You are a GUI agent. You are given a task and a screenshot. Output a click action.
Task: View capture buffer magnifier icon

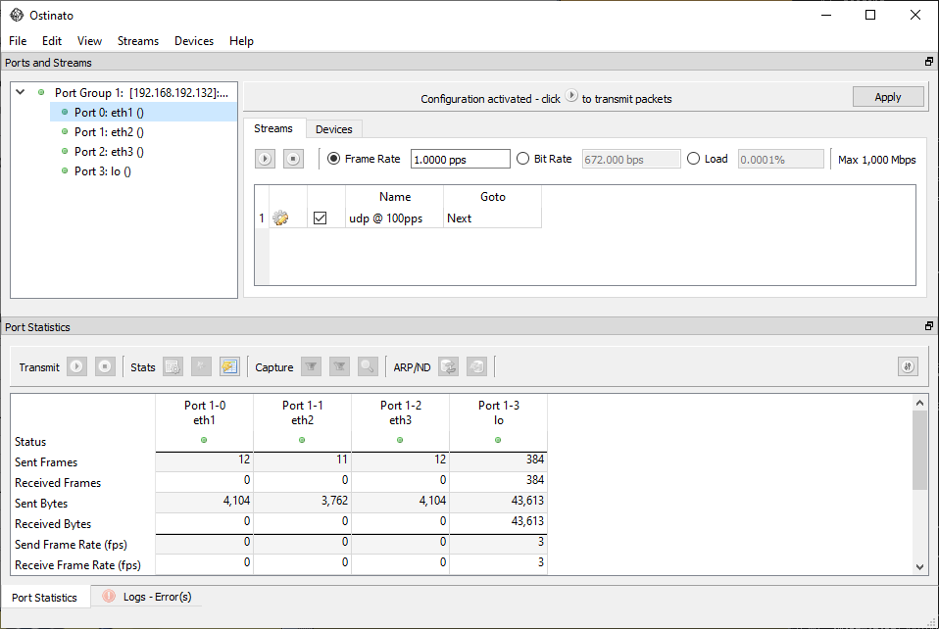pos(368,367)
